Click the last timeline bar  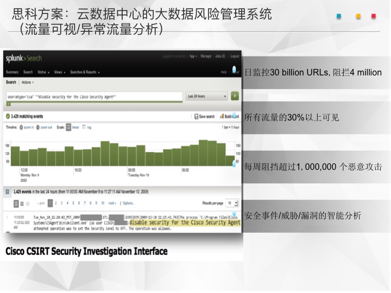coord(230,161)
